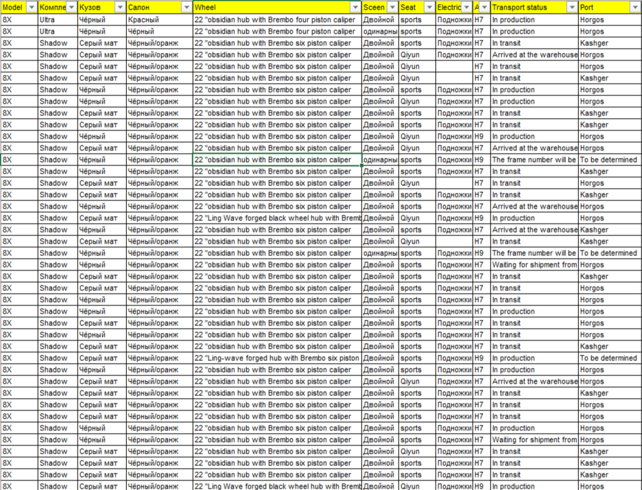
Task: Select To be determined in Ling-wave forged hub row
Action: (x=610, y=358)
